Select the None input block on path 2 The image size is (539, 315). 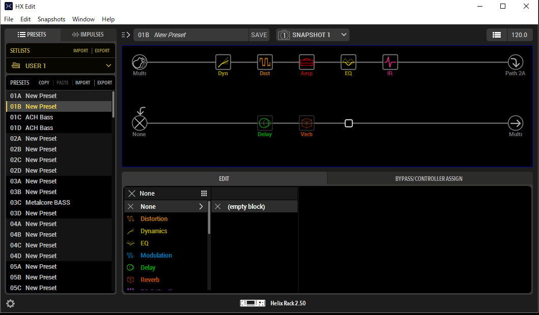pyautogui.click(x=140, y=123)
